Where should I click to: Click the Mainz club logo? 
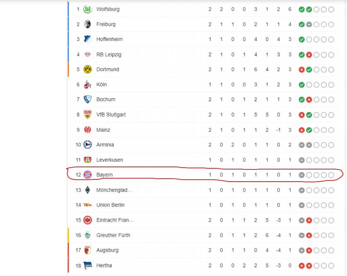pyautogui.click(x=88, y=130)
